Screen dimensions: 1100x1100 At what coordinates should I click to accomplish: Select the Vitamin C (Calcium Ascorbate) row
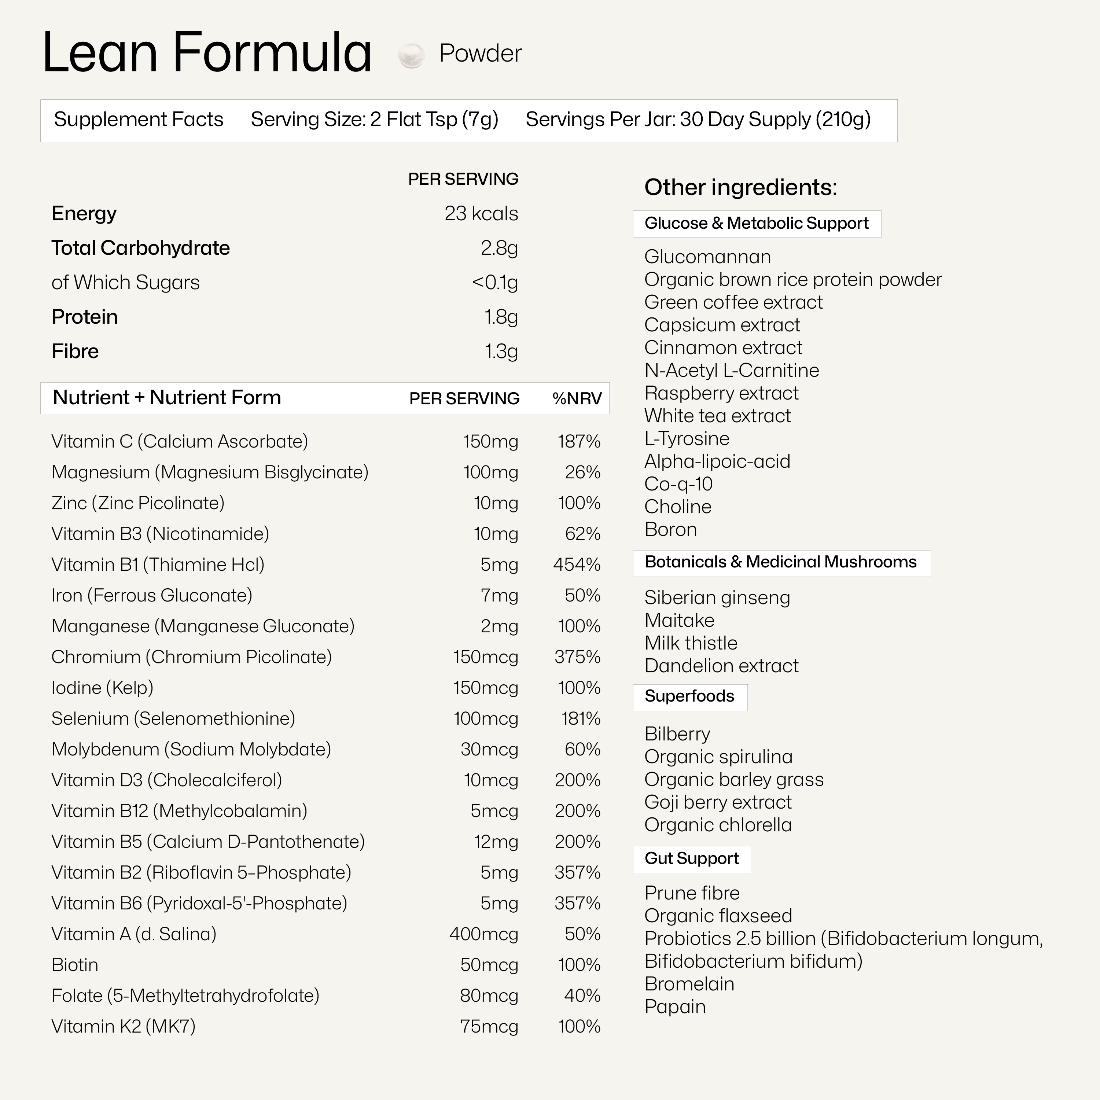click(x=180, y=441)
